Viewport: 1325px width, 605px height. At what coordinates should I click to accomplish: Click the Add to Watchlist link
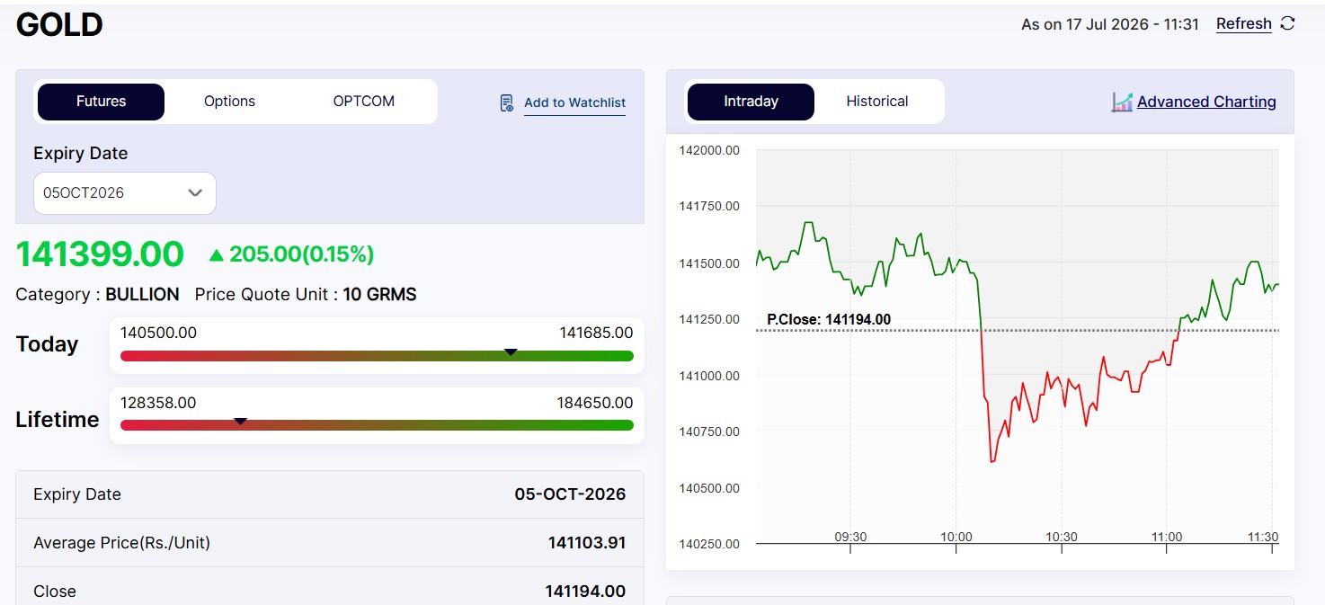[574, 102]
